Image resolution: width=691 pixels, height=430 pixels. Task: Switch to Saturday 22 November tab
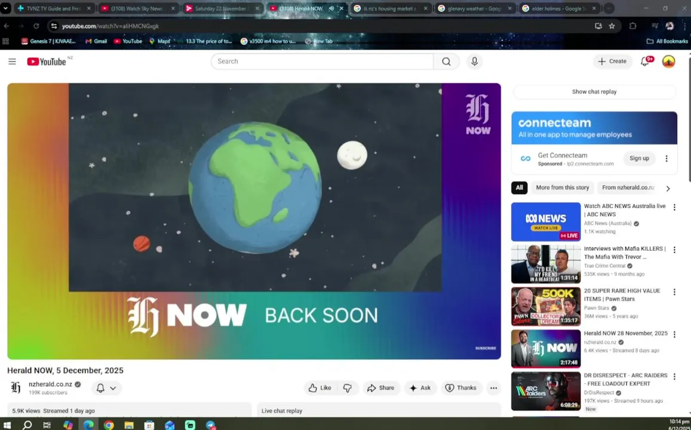[x=222, y=8]
